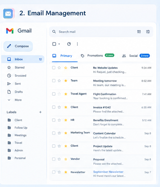The height and width of the screenshot is (187, 160).
Task: Open the Follow Up label
Action: tap(21, 128)
